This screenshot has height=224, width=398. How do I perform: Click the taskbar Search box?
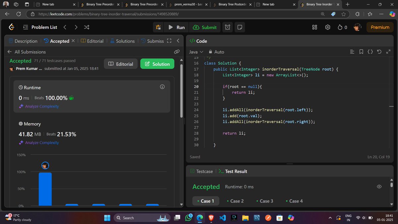143,218
